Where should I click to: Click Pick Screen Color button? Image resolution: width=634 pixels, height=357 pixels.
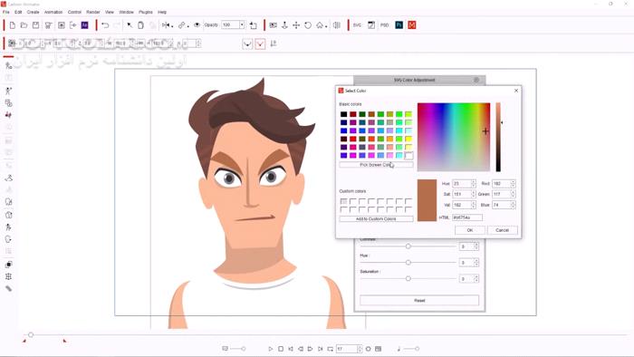tap(376, 165)
